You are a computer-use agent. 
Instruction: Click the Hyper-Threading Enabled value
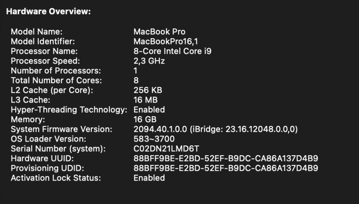[x=149, y=110]
